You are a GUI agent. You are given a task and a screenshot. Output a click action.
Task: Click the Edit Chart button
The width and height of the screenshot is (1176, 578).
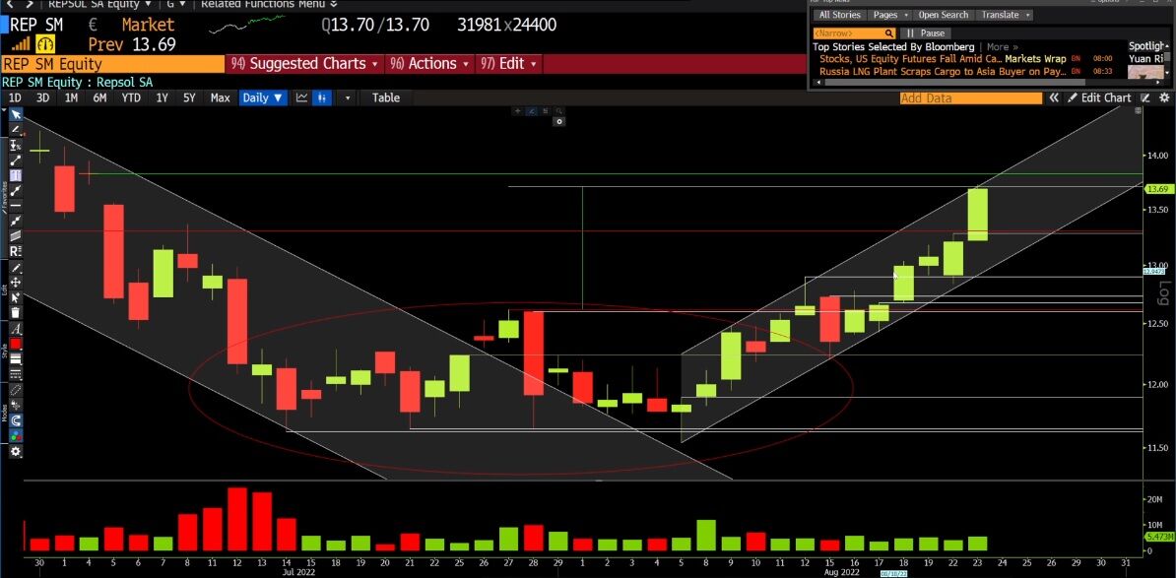pos(1099,98)
